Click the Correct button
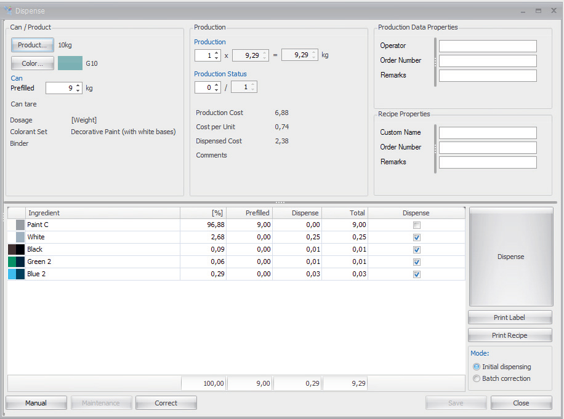The width and height of the screenshot is (564, 419). [166, 403]
